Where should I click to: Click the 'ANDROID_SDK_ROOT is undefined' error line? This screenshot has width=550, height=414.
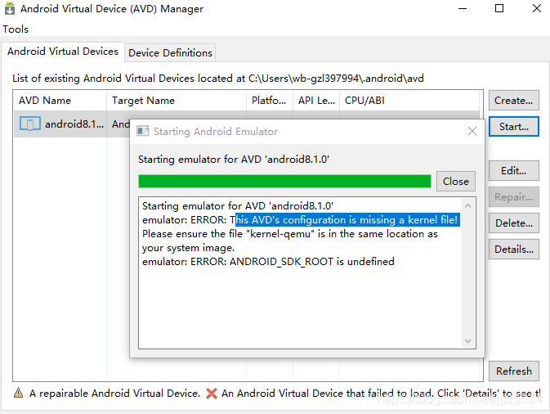tap(268, 262)
